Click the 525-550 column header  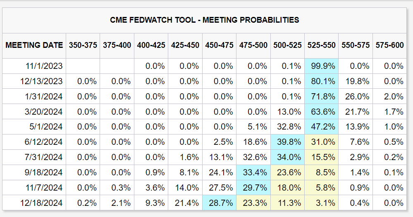pos(322,45)
